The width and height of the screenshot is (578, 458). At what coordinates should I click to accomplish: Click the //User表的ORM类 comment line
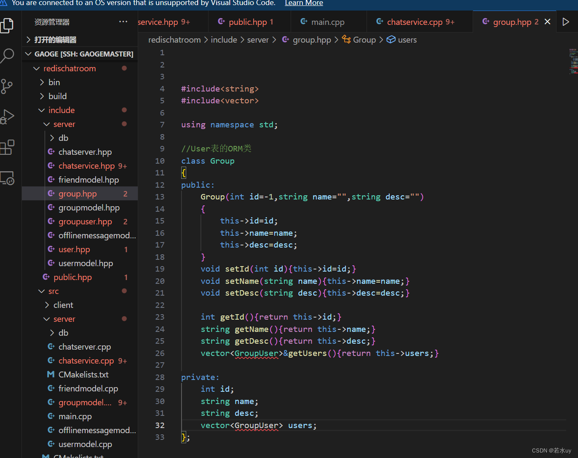click(217, 148)
